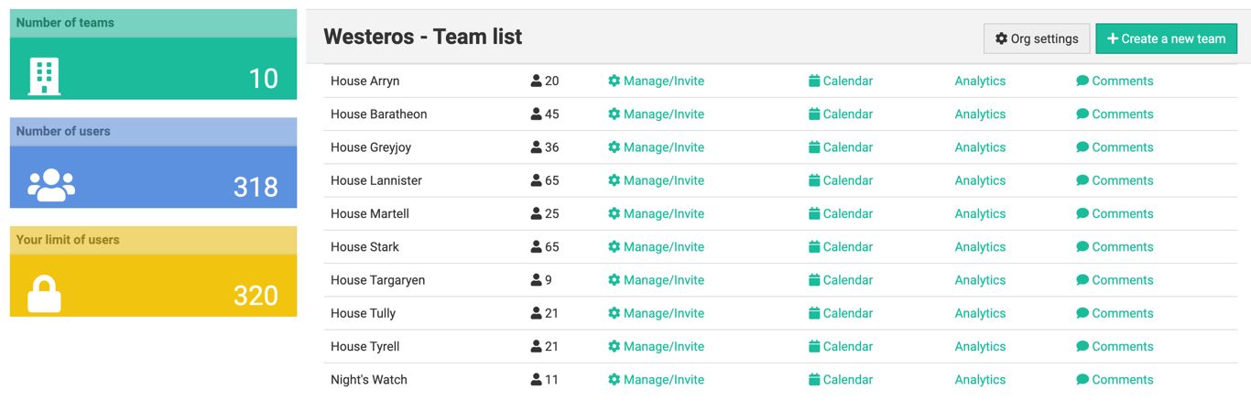The width and height of the screenshot is (1251, 401).
Task: Click the gear icon beside House Arryn Manage/Invite
Action: [614, 81]
